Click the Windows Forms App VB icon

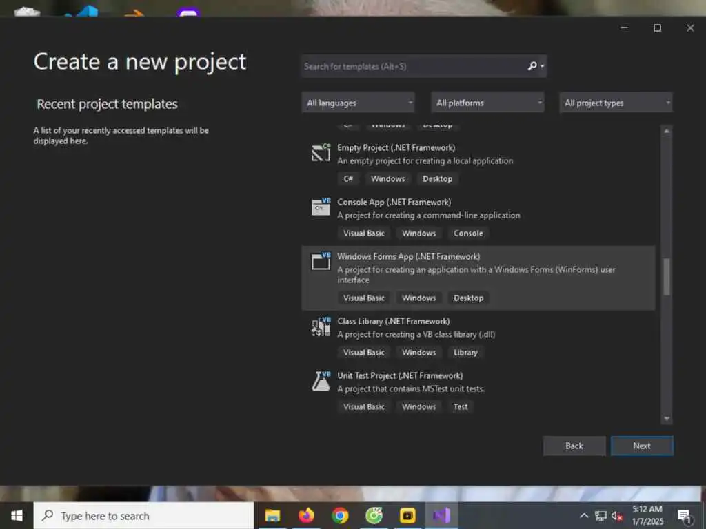tap(321, 261)
